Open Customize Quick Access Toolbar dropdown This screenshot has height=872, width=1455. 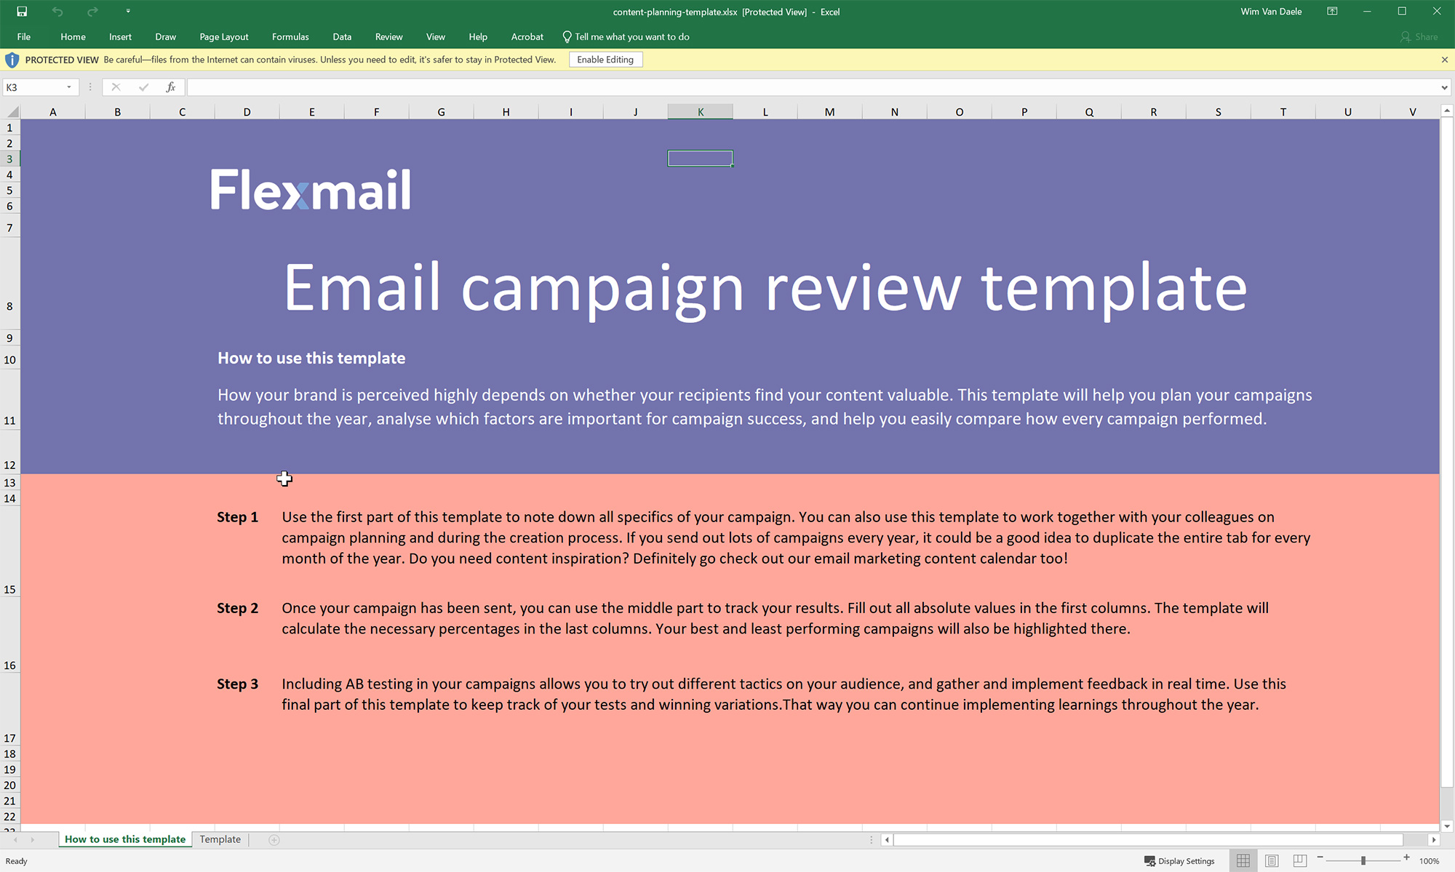[x=128, y=12]
